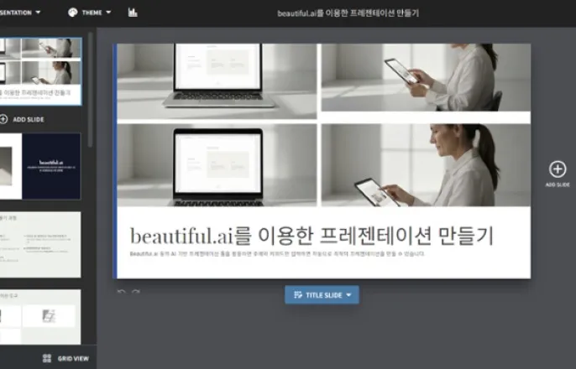
Task: Select the top-left laptop image on slide
Action: point(217,81)
